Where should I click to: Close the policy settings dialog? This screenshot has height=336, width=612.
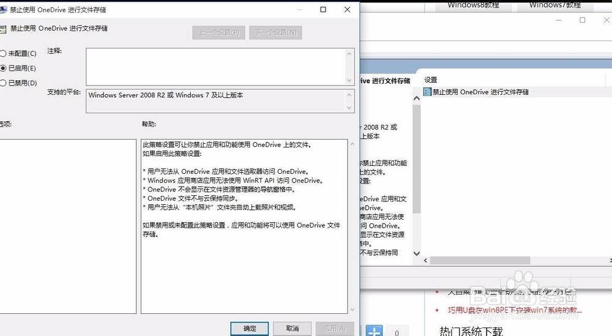347,9
